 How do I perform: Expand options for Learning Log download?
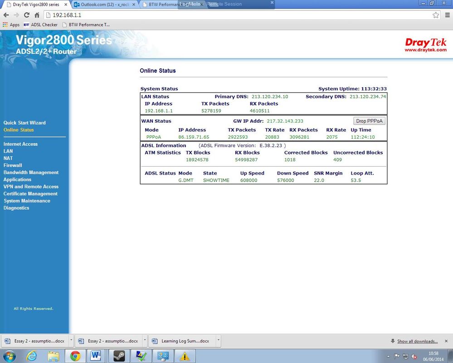pos(219,341)
